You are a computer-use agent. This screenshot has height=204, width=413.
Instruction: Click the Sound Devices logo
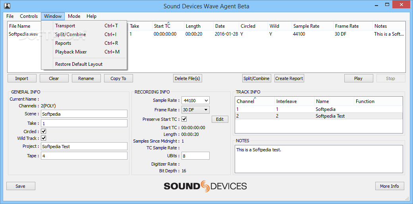coord(205,186)
